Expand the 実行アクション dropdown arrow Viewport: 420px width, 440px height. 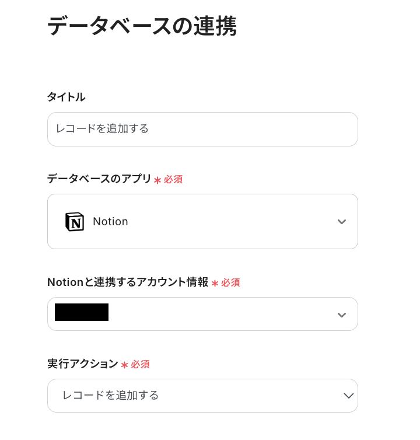(x=349, y=396)
